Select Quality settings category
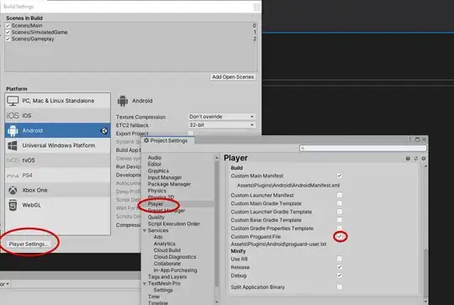Viewport: 454px width, 305px height. (156, 217)
